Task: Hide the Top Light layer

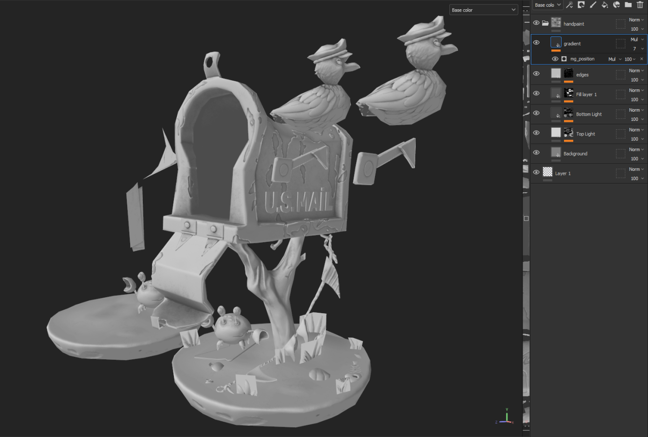Action: pyautogui.click(x=536, y=133)
